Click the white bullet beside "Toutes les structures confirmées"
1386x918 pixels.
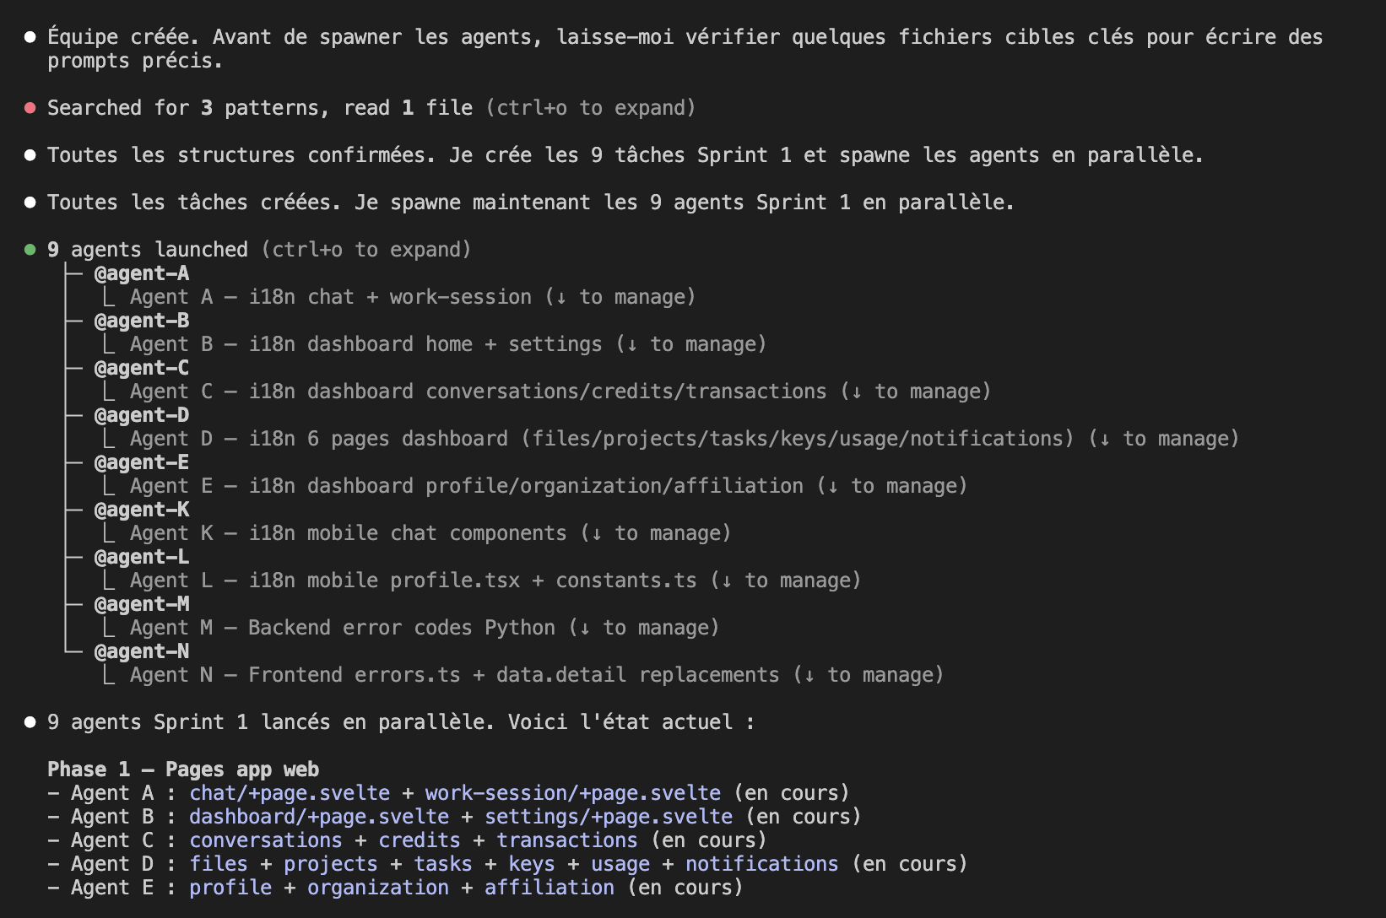pyautogui.click(x=30, y=155)
